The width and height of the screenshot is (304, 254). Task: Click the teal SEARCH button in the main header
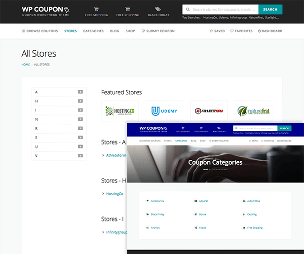(270, 9)
